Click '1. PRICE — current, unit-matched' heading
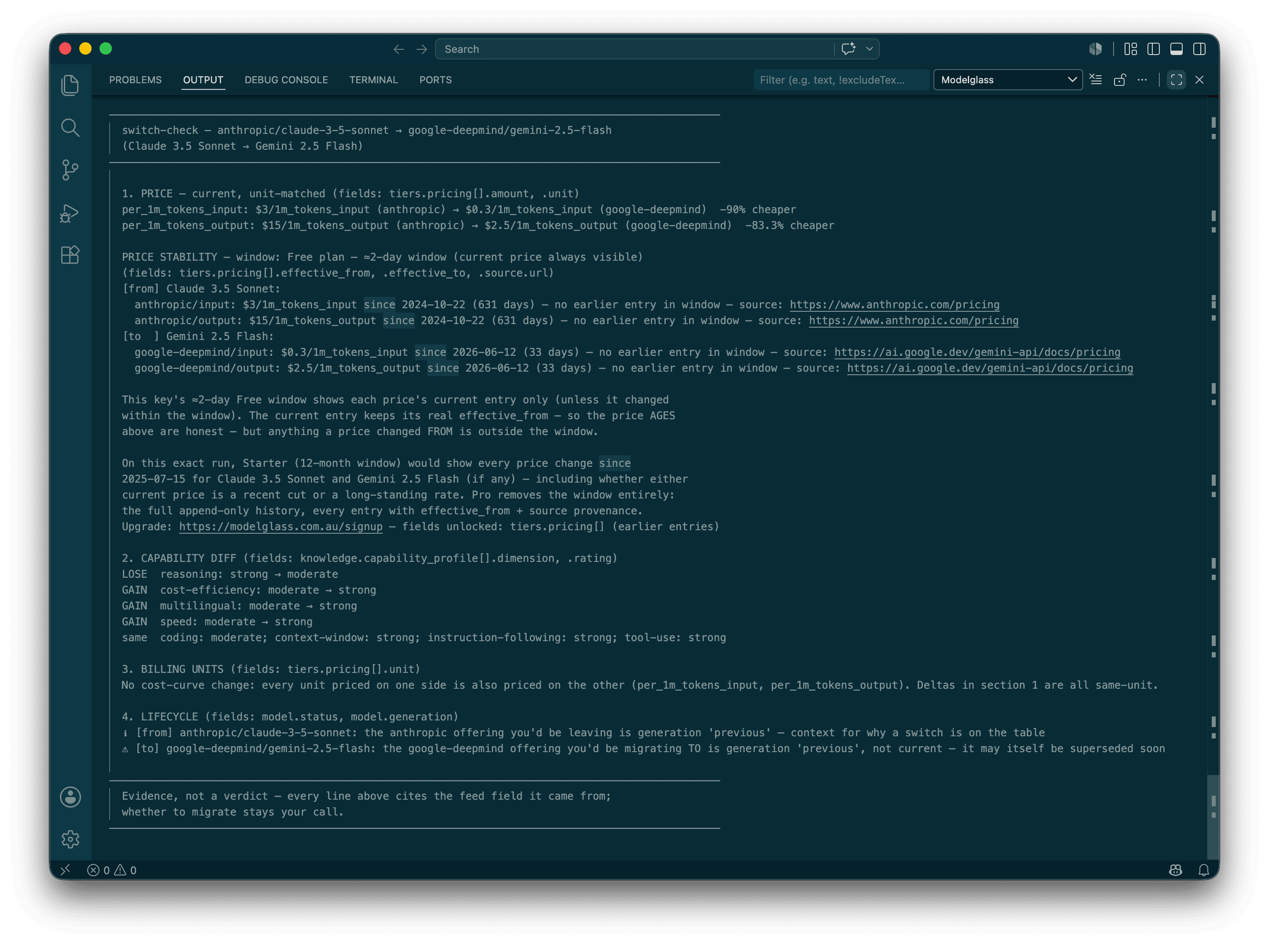This screenshot has width=1269, height=945. pyautogui.click(x=350, y=193)
